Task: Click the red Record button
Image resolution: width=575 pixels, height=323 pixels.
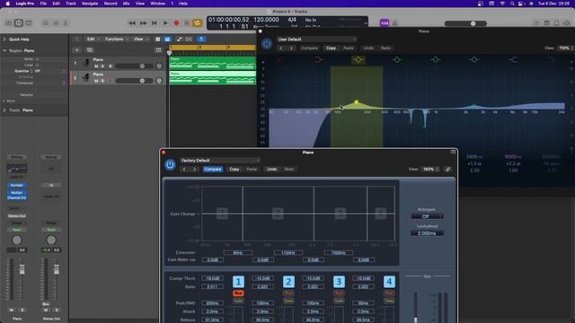Action: 176,23
